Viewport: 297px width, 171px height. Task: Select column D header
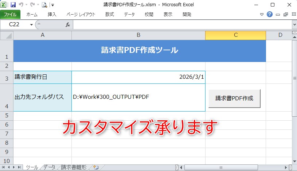point(279,35)
